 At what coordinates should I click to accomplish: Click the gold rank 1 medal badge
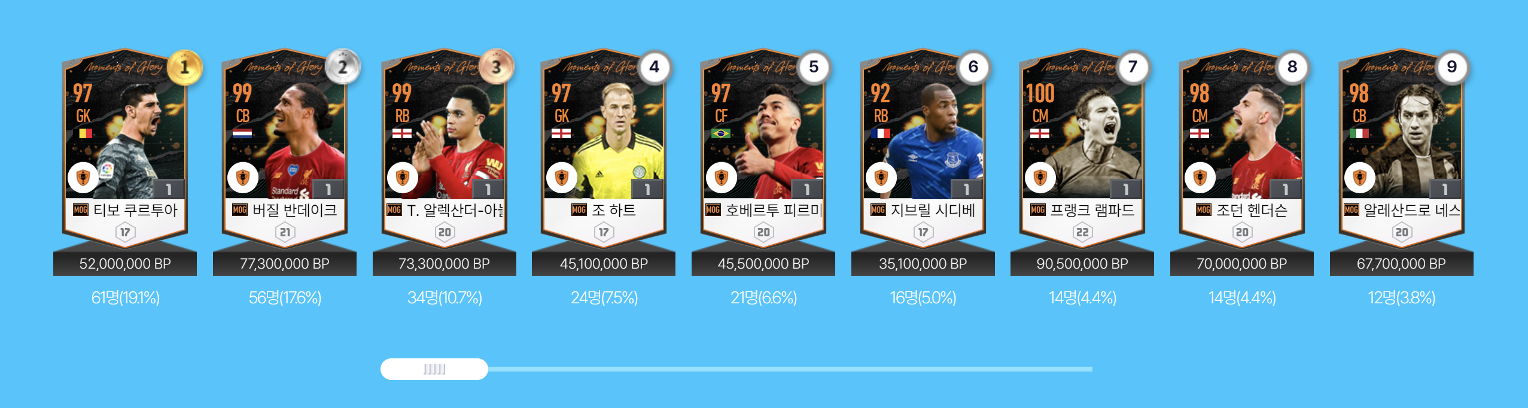pos(185,67)
